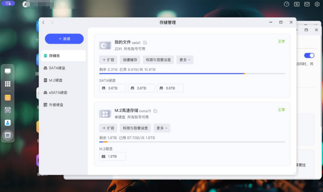
Task: Open the resource monitor gauge icon
Action: tap(286, 4)
